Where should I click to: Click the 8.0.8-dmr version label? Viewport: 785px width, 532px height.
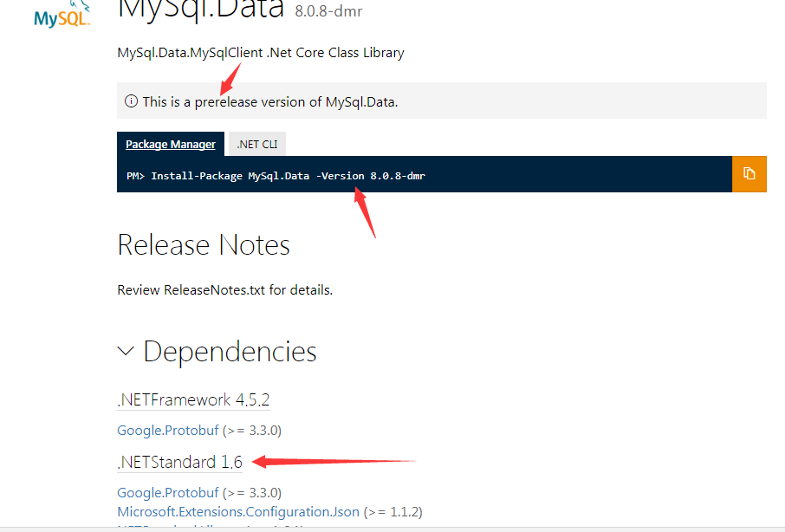point(328,11)
